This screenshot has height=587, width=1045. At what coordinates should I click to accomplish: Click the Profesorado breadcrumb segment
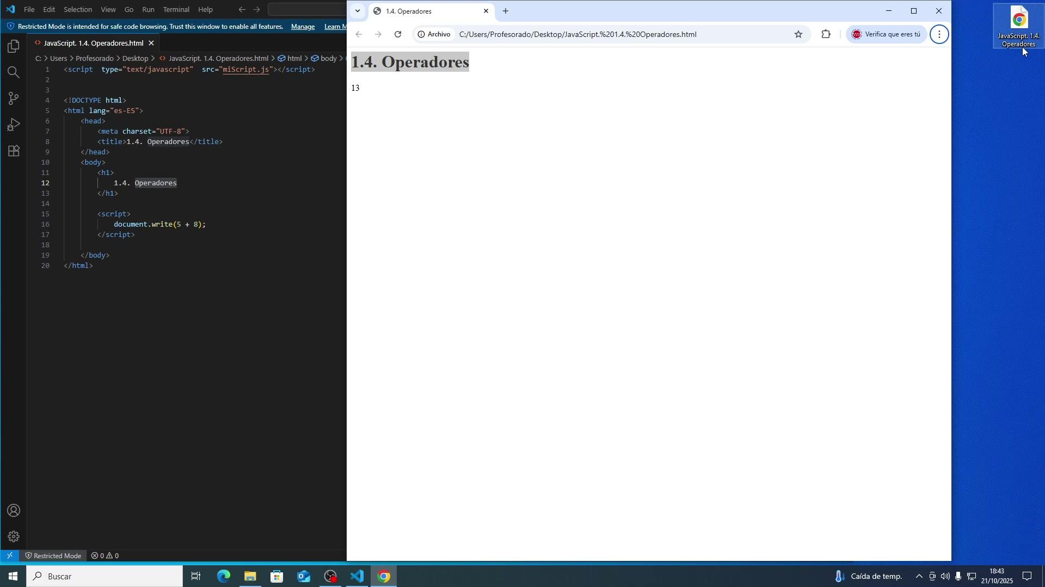[95, 58]
